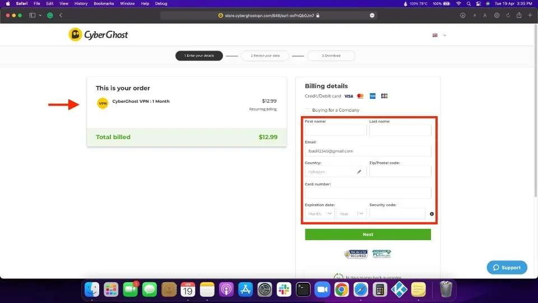Image resolution: width=538 pixels, height=303 pixels.
Task: Select step 1 Enter your details
Action: click(199, 56)
